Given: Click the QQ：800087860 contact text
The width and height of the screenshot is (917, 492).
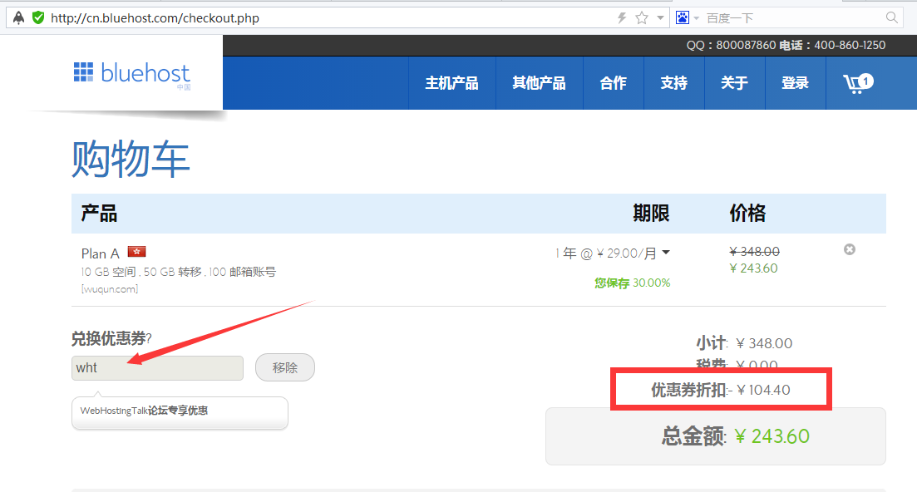Looking at the screenshot, I should pyautogui.click(x=731, y=45).
